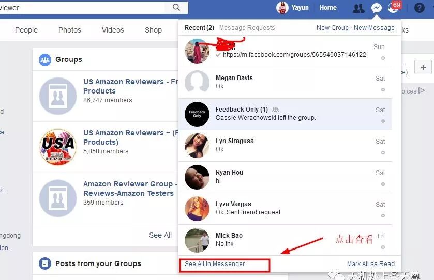This screenshot has height=280, width=434.
Task: Click Yayun profile picture in top bar
Action: [x=282, y=8]
